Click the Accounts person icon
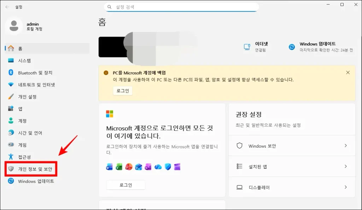362x210 pixels. pyautogui.click(x=11, y=121)
